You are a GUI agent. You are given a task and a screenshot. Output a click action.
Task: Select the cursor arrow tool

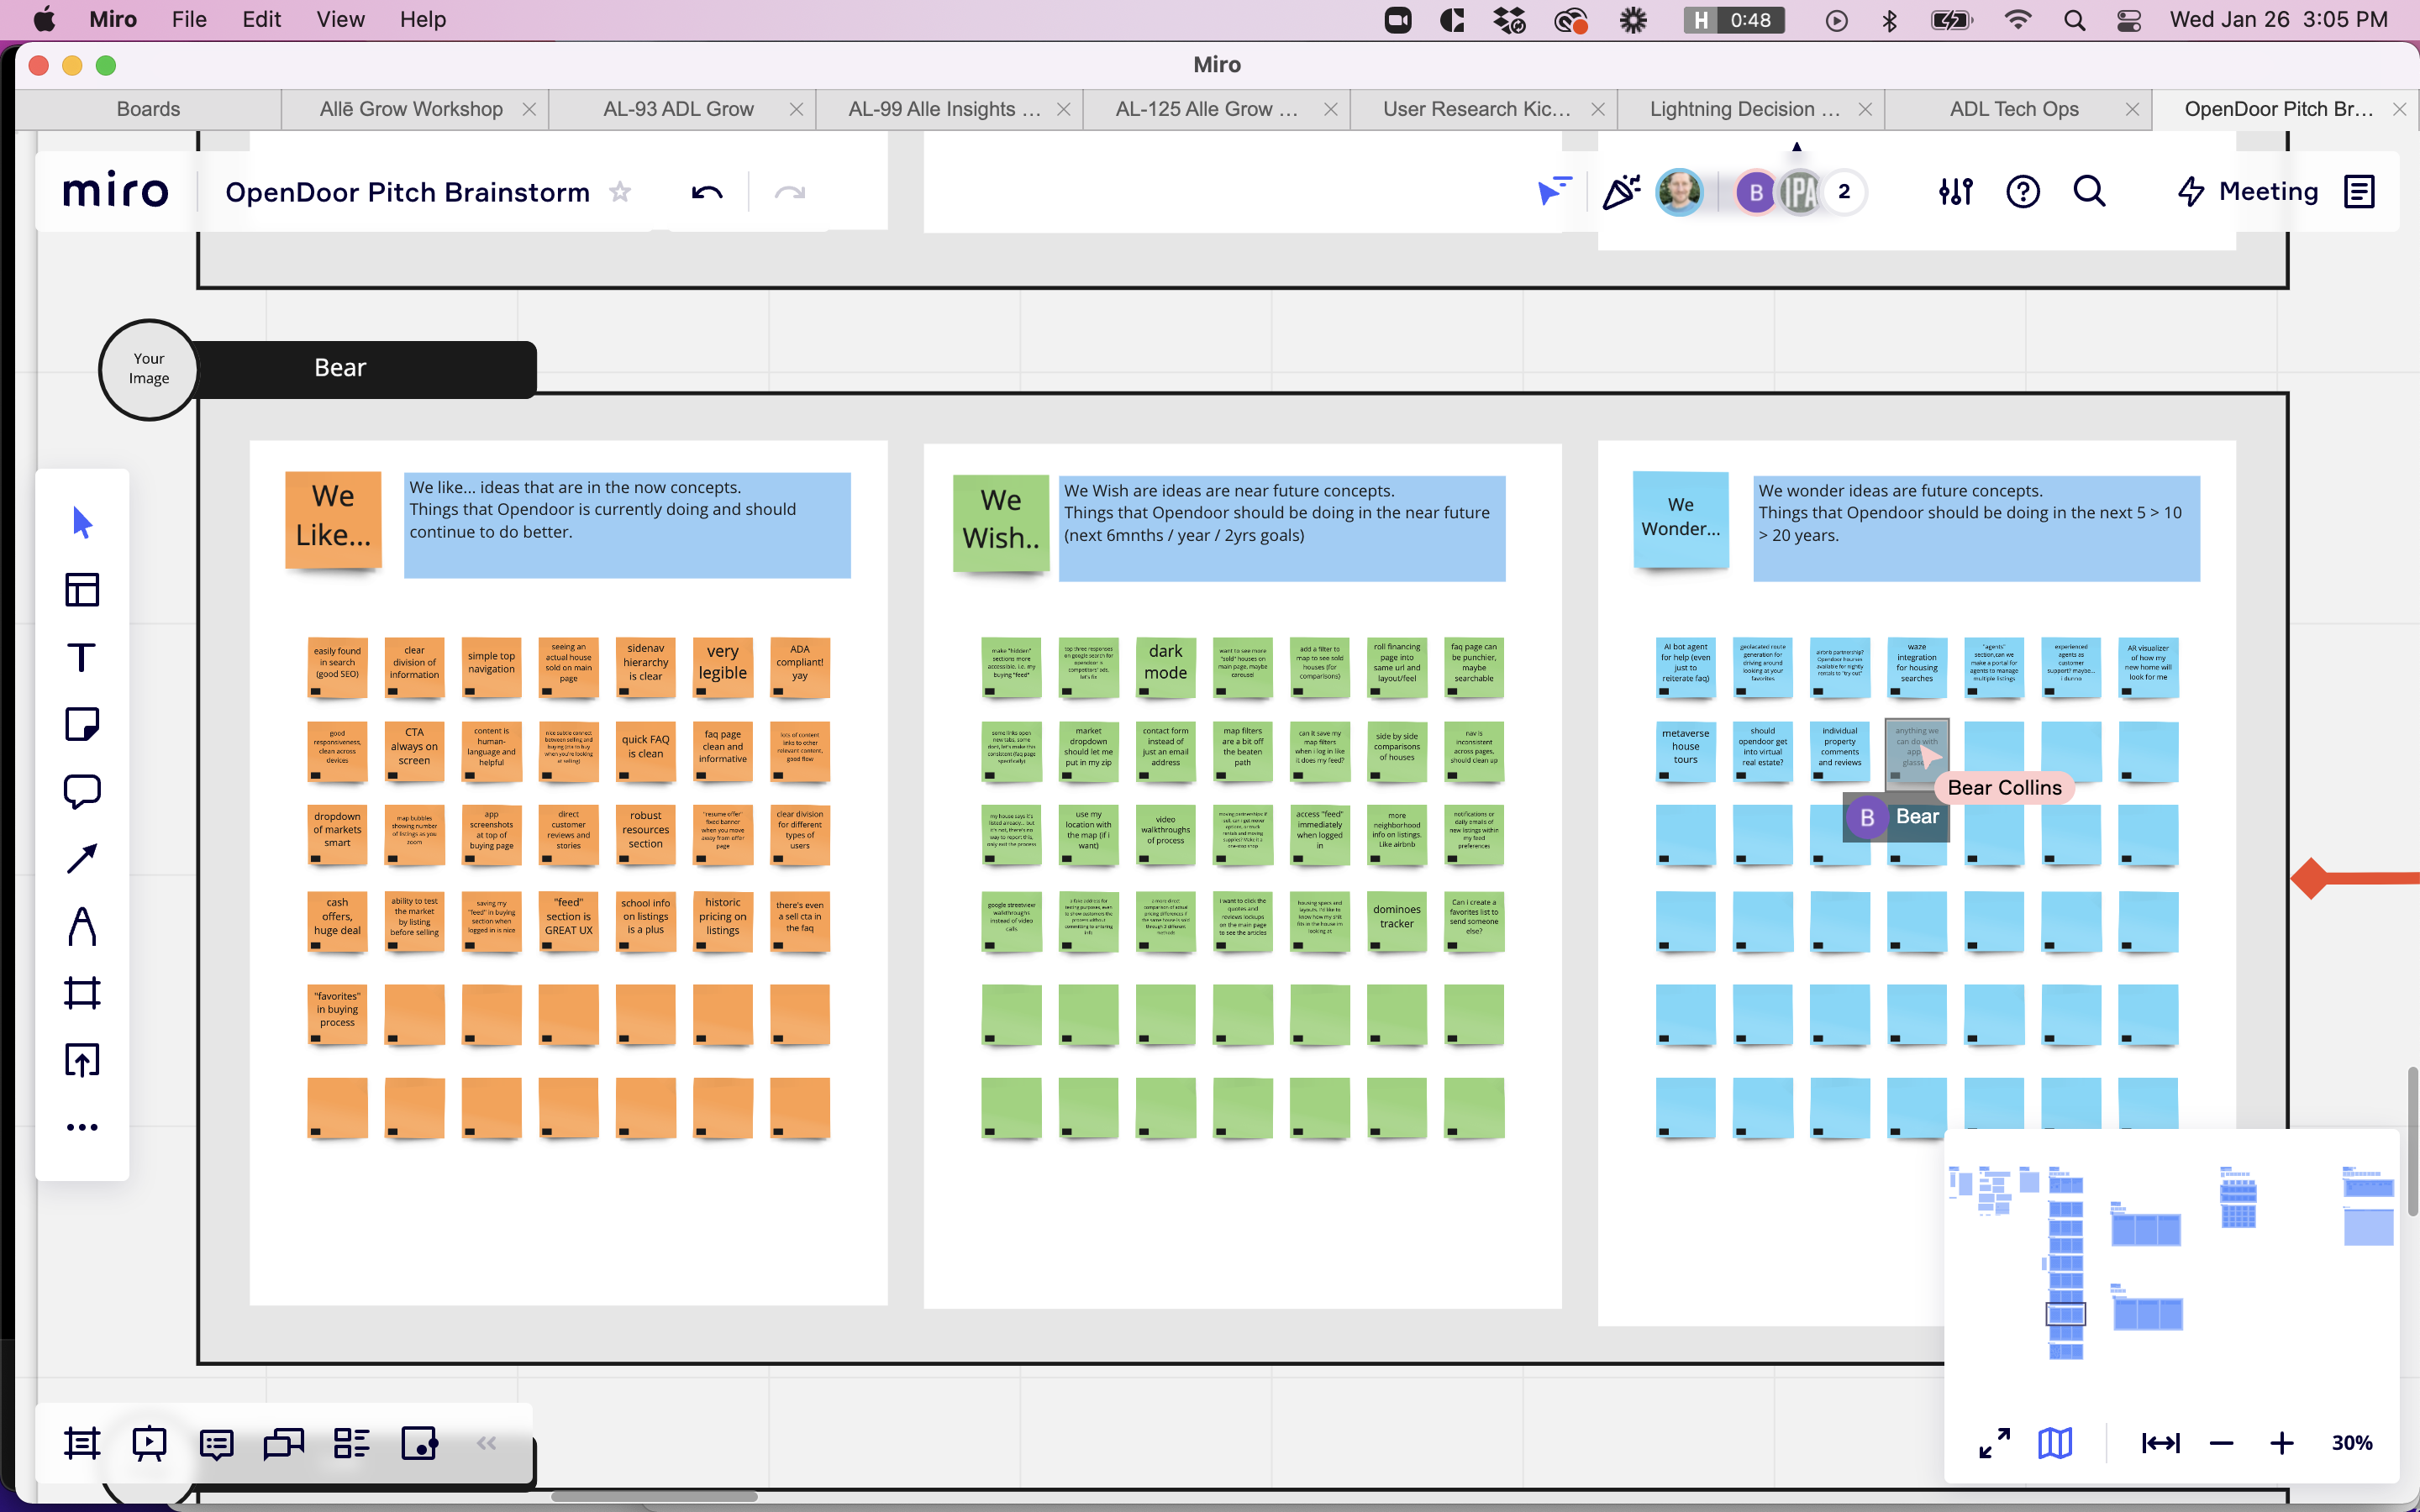tap(82, 522)
